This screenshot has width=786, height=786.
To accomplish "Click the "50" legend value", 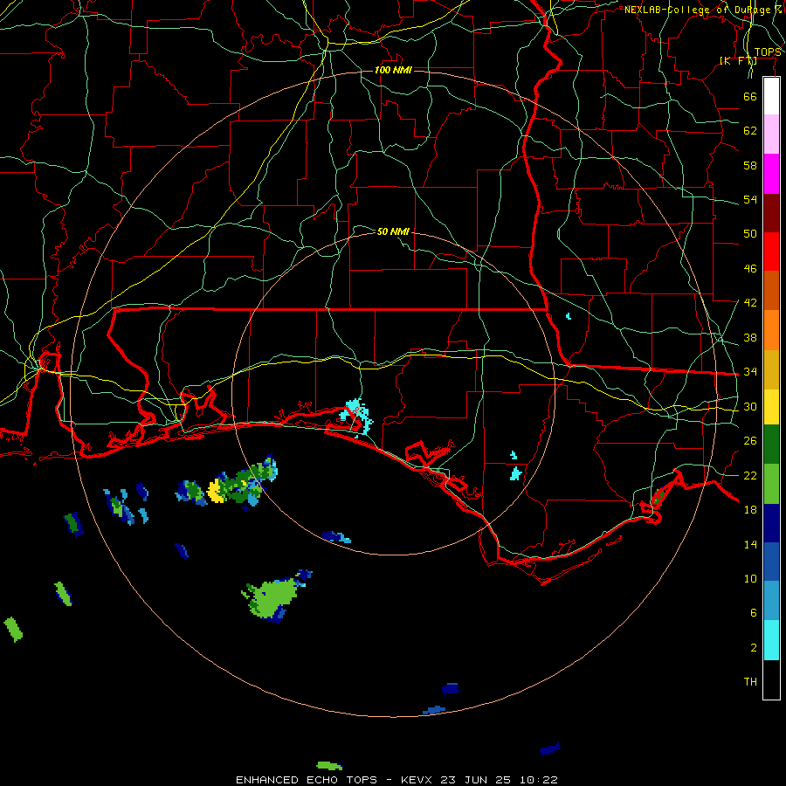I will pyautogui.click(x=750, y=233).
